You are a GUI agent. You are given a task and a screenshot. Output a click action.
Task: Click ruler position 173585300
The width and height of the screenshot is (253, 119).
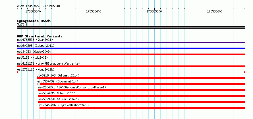point(33,11)
